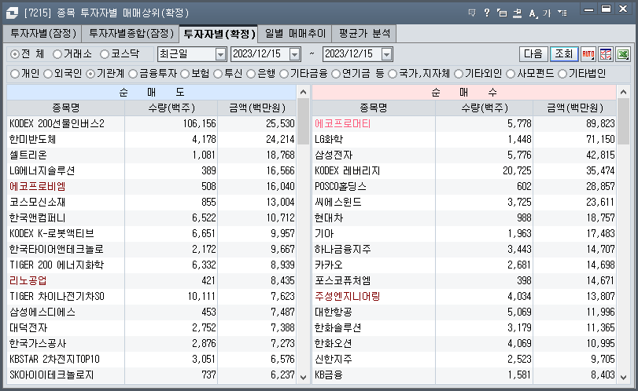Open the chart grid icon

[x=606, y=54]
